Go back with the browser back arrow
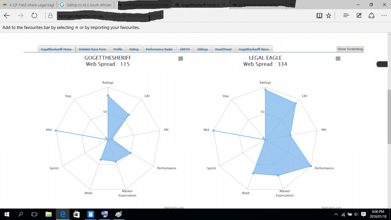The width and height of the screenshot is (391, 220). (7, 16)
